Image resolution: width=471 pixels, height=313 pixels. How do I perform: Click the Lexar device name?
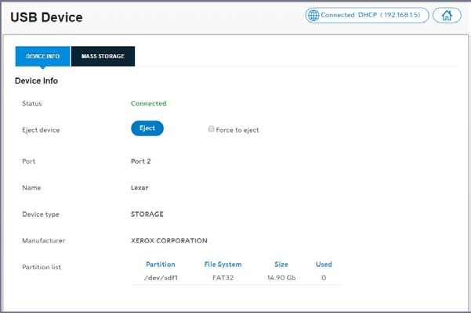click(x=139, y=188)
